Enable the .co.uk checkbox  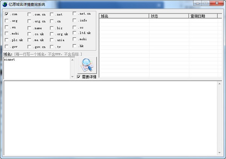tap(29, 34)
